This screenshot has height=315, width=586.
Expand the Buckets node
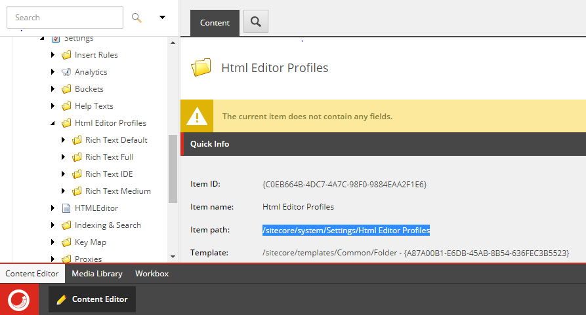(52, 88)
